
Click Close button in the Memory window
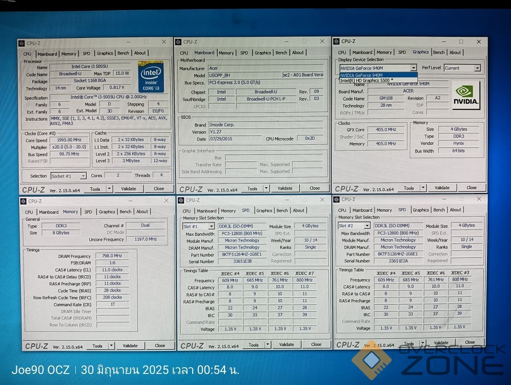tap(160, 345)
